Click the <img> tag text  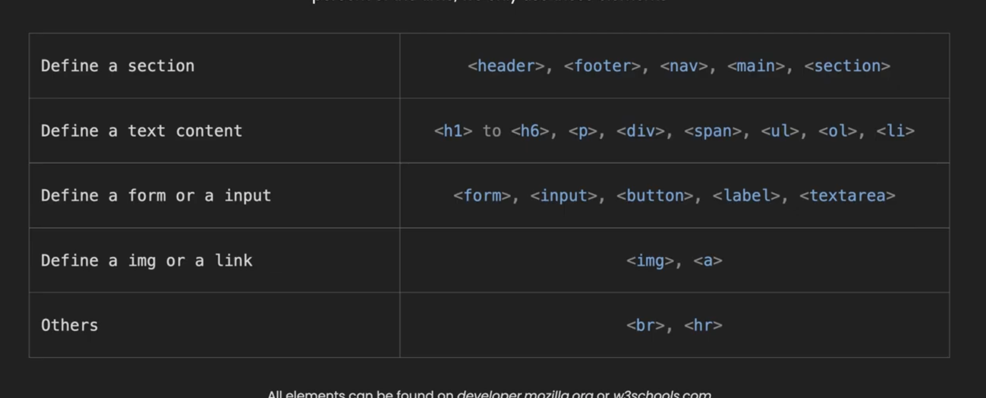[x=650, y=261]
